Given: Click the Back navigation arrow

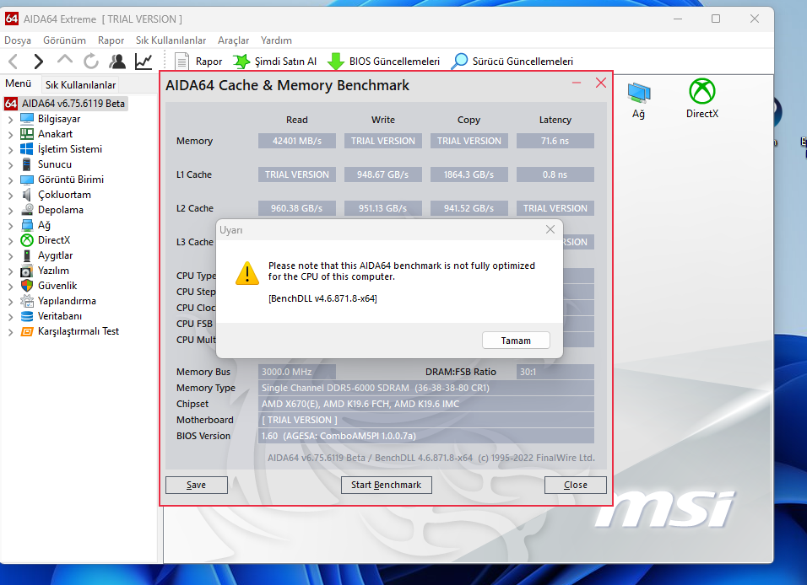Looking at the screenshot, I should pos(14,62).
